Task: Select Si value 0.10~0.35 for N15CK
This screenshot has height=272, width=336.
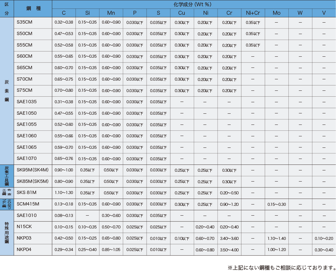Action: point(87,227)
